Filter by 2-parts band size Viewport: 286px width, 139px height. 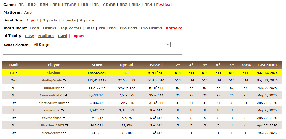pyautogui.click(x=50, y=20)
